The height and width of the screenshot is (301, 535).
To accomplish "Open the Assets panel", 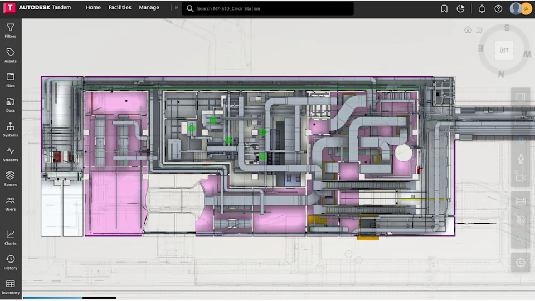I will click(x=10, y=55).
